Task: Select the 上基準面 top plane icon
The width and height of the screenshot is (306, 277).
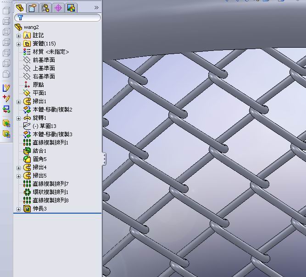Action: click(27, 68)
